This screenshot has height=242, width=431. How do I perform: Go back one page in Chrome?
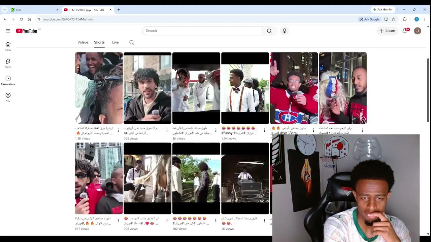click(5, 19)
